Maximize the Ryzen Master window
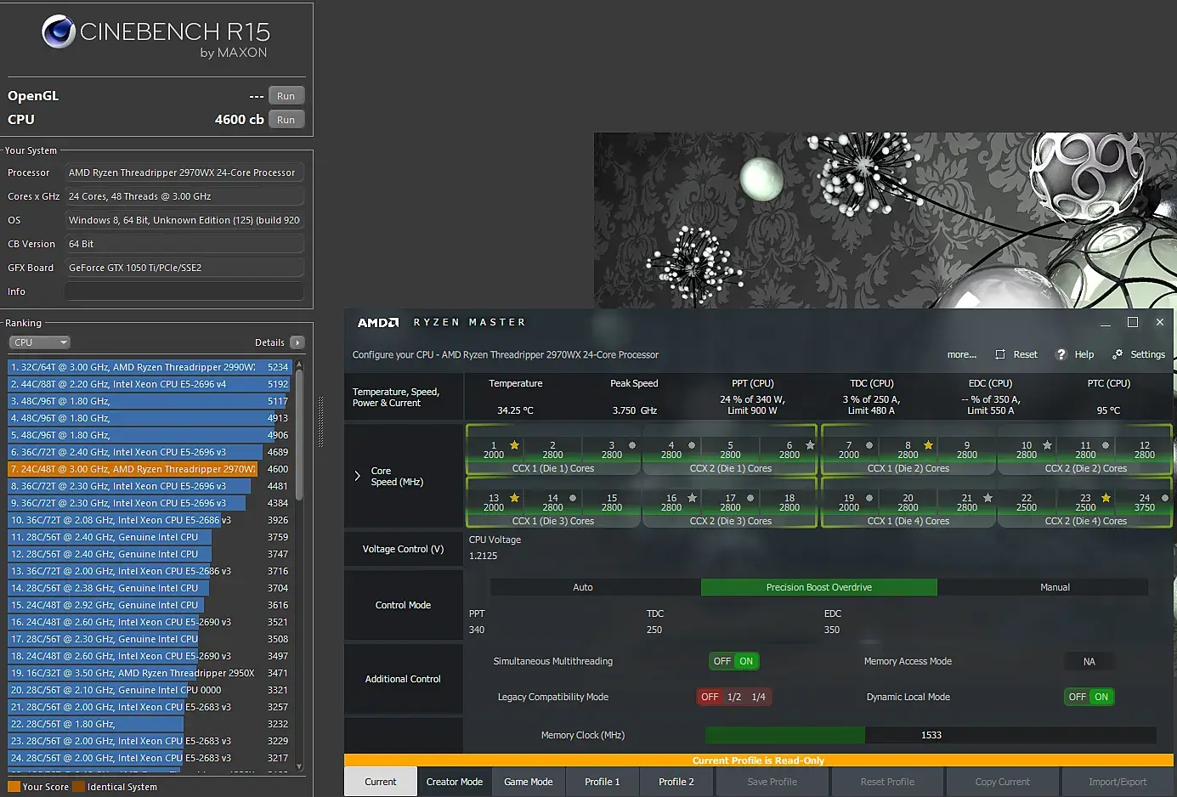 pyautogui.click(x=1132, y=322)
